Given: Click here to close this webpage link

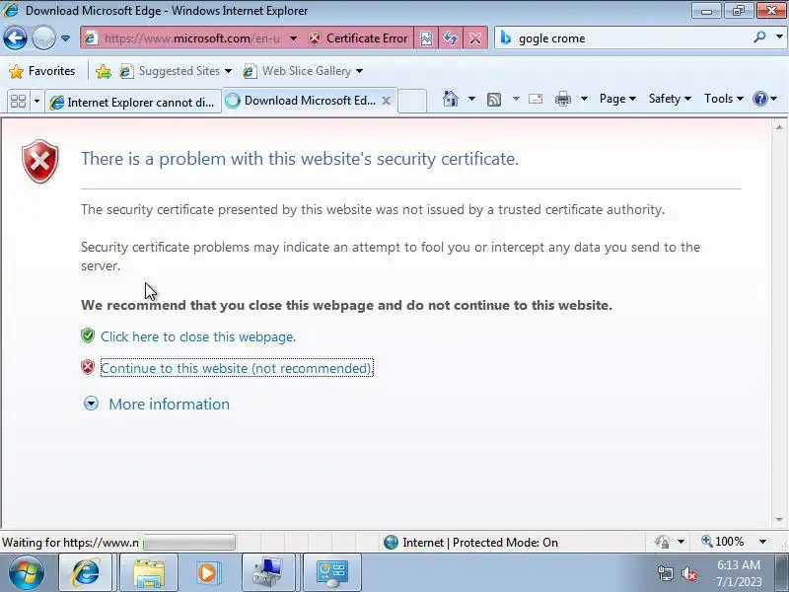Looking at the screenshot, I should click(198, 336).
